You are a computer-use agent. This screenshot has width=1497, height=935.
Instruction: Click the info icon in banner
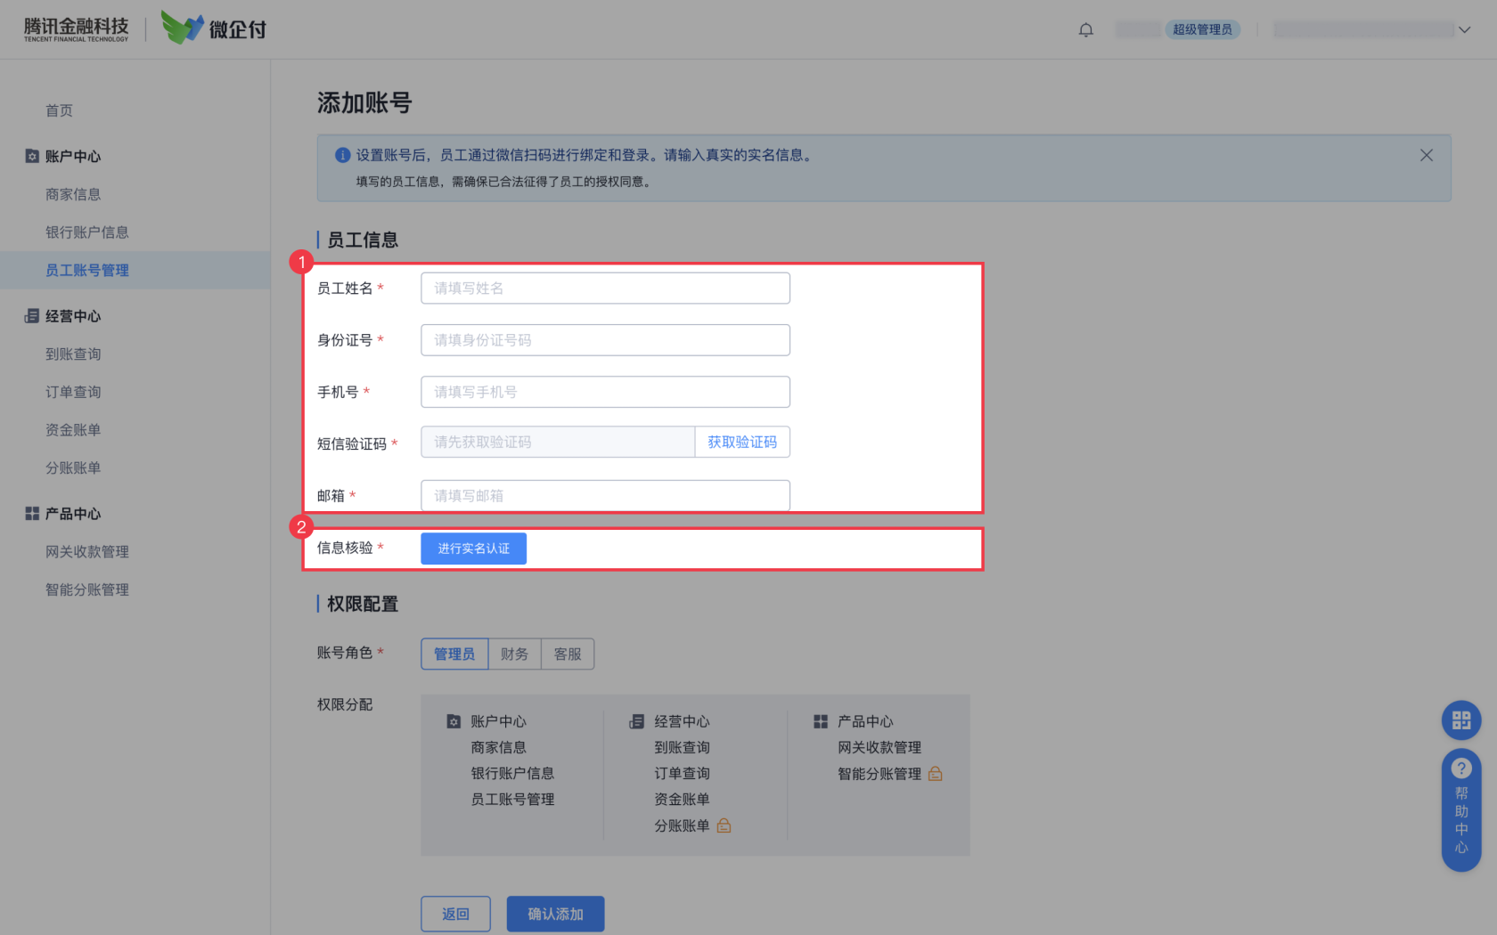coord(342,155)
